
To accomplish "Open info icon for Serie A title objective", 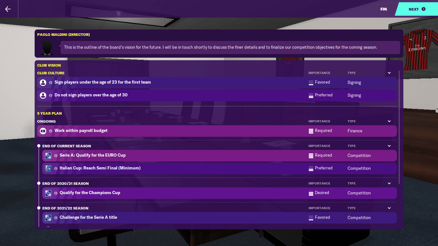I will coord(56,217).
